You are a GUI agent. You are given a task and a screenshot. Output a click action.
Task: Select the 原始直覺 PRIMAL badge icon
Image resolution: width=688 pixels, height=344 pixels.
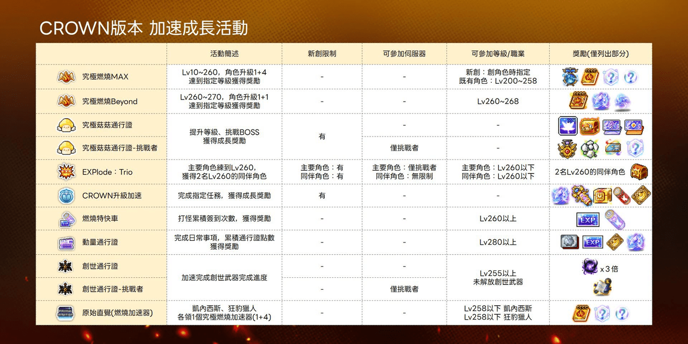66,313
